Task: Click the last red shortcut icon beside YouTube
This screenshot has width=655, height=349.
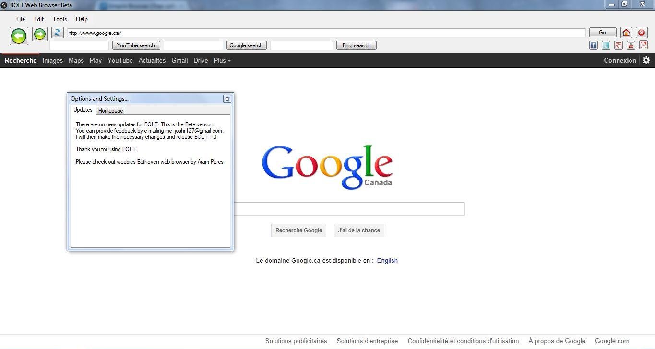Action: 643,45
